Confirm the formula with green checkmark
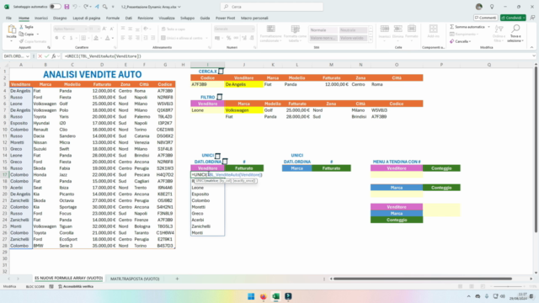This screenshot has height=303, width=539. 46,56
